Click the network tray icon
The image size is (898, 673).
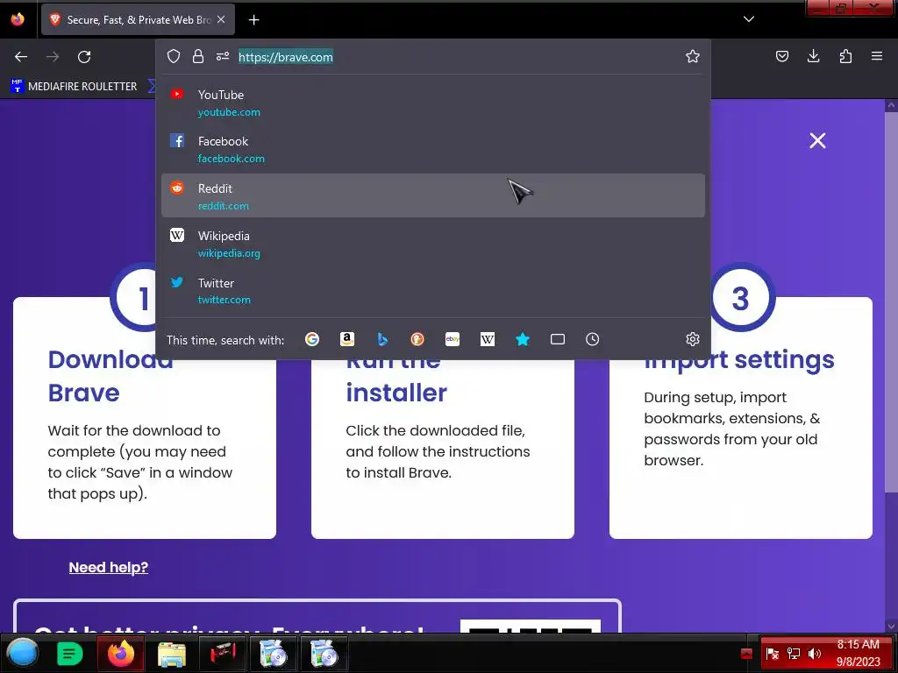click(x=793, y=654)
